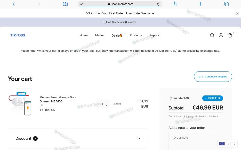This screenshot has height=150, width=241.
Task: Open the shopping cart bag icon
Action: click(230, 36)
